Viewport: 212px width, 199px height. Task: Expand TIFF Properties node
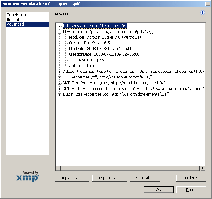[x=59, y=78]
